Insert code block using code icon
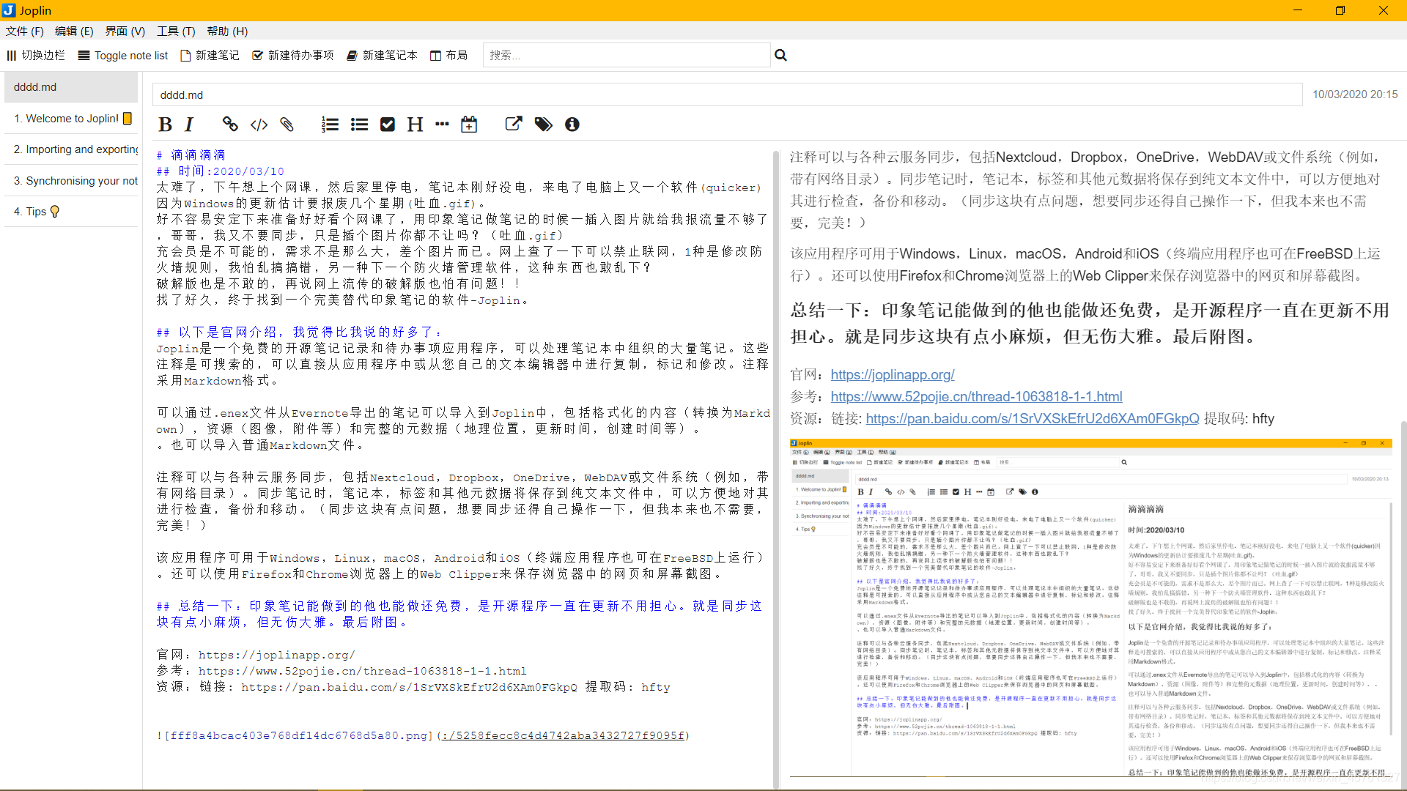Viewport: 1407px width, 791px height. pyautogui.click(x=259, y=125)
